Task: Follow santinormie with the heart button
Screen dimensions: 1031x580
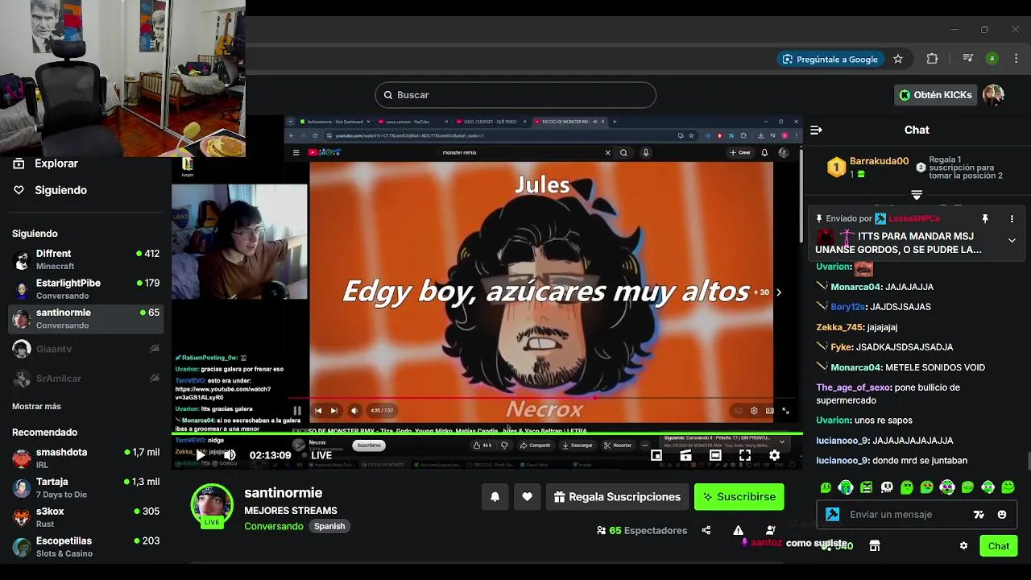Action: pos(527,497)
